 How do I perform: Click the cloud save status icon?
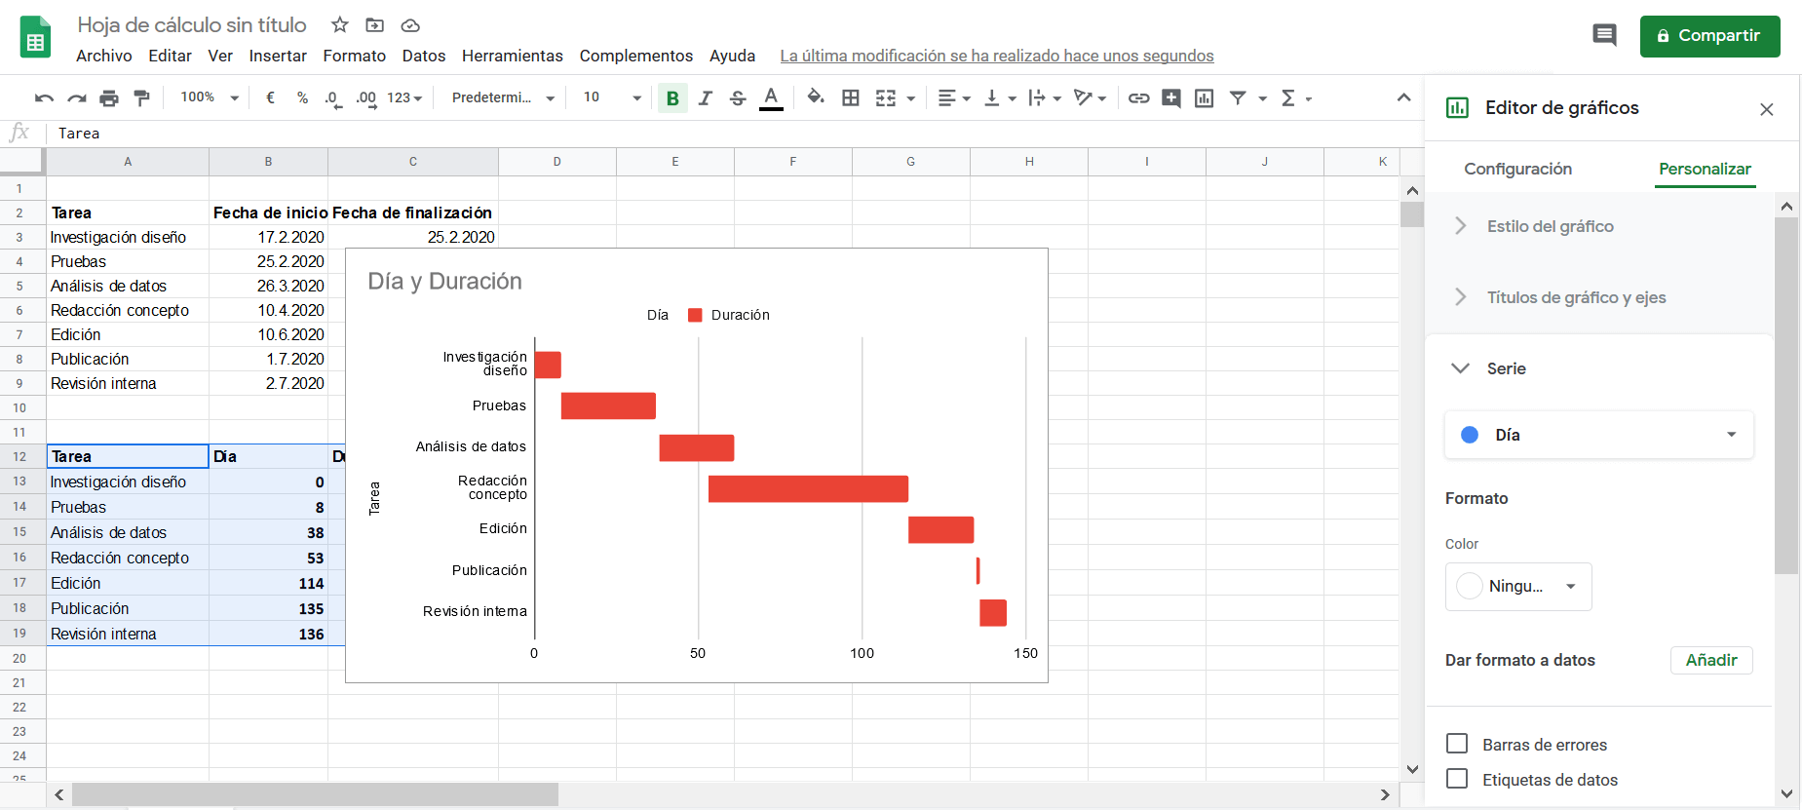pos(410,25)
